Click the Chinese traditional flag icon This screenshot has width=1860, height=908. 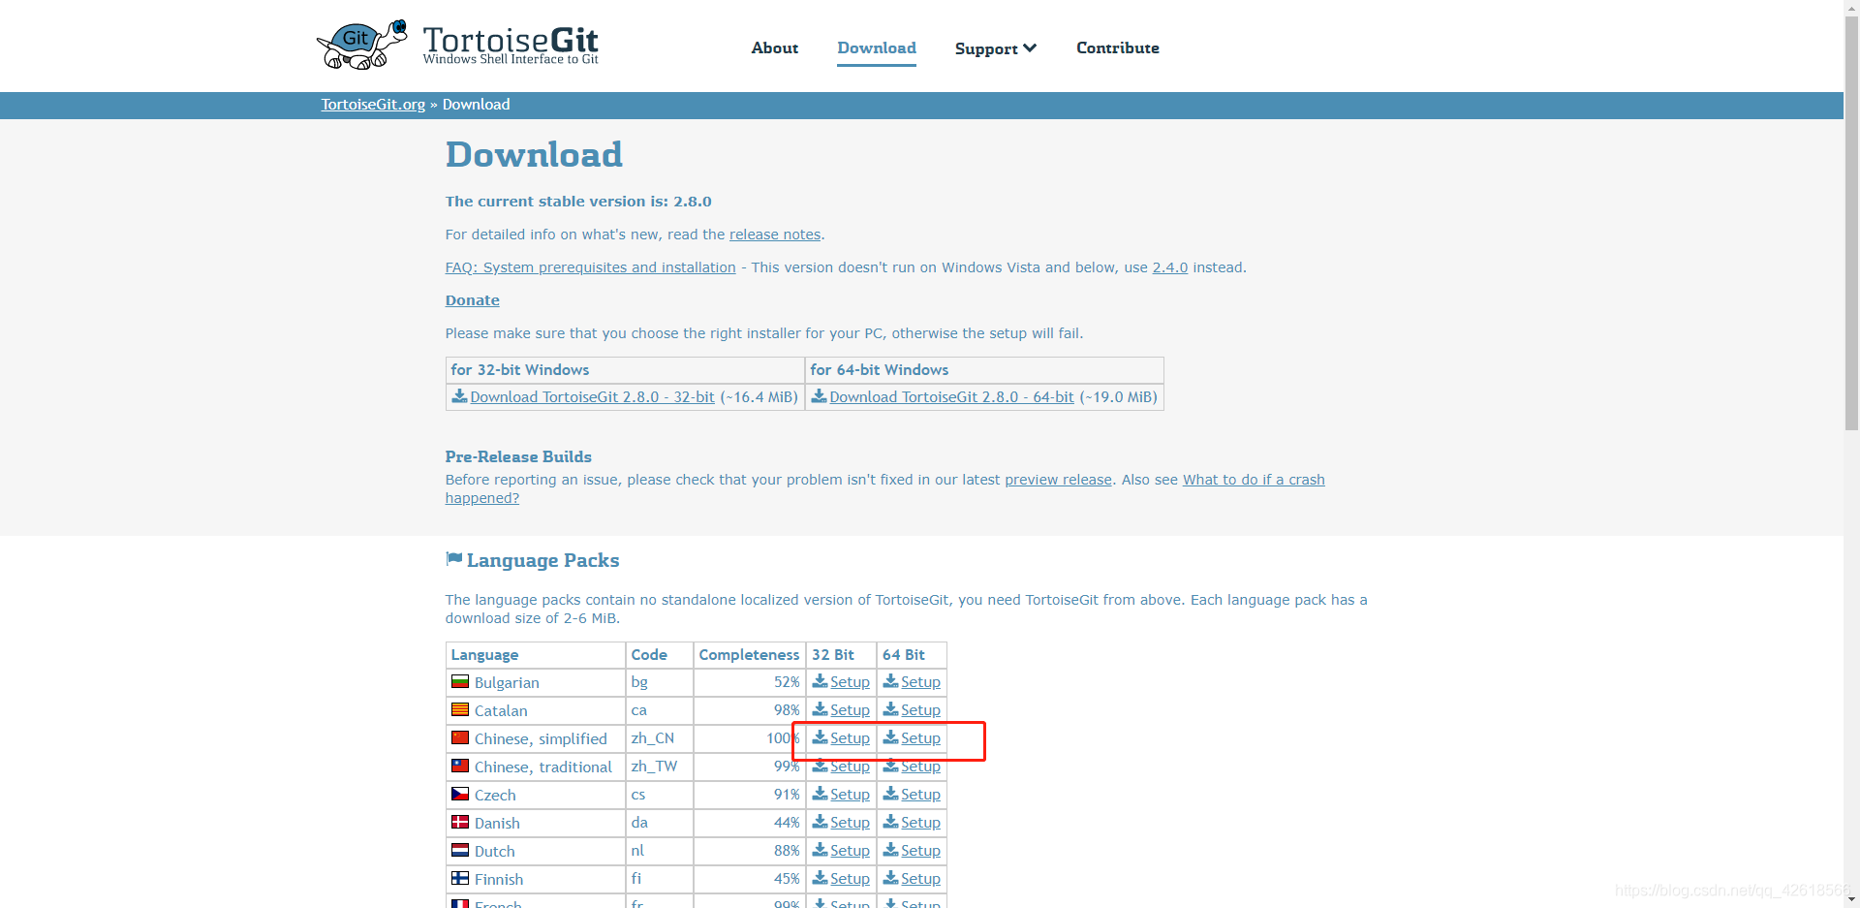[460, 767]
